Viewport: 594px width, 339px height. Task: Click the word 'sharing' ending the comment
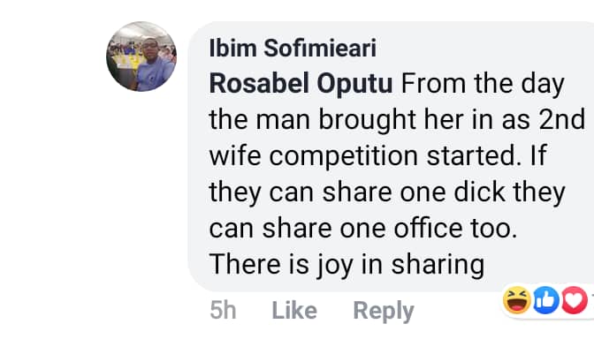(x=438, y=265)
